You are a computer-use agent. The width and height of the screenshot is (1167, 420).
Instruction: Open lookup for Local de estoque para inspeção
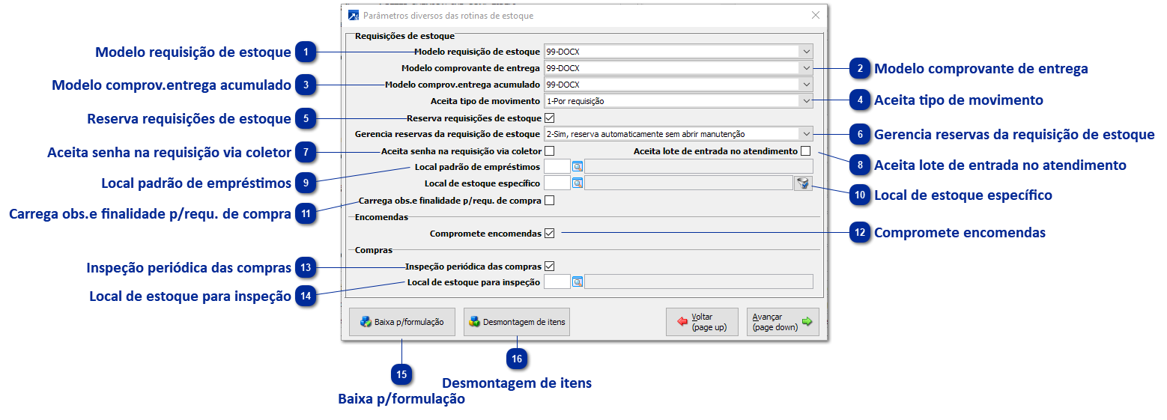click(x=577, y=281)
